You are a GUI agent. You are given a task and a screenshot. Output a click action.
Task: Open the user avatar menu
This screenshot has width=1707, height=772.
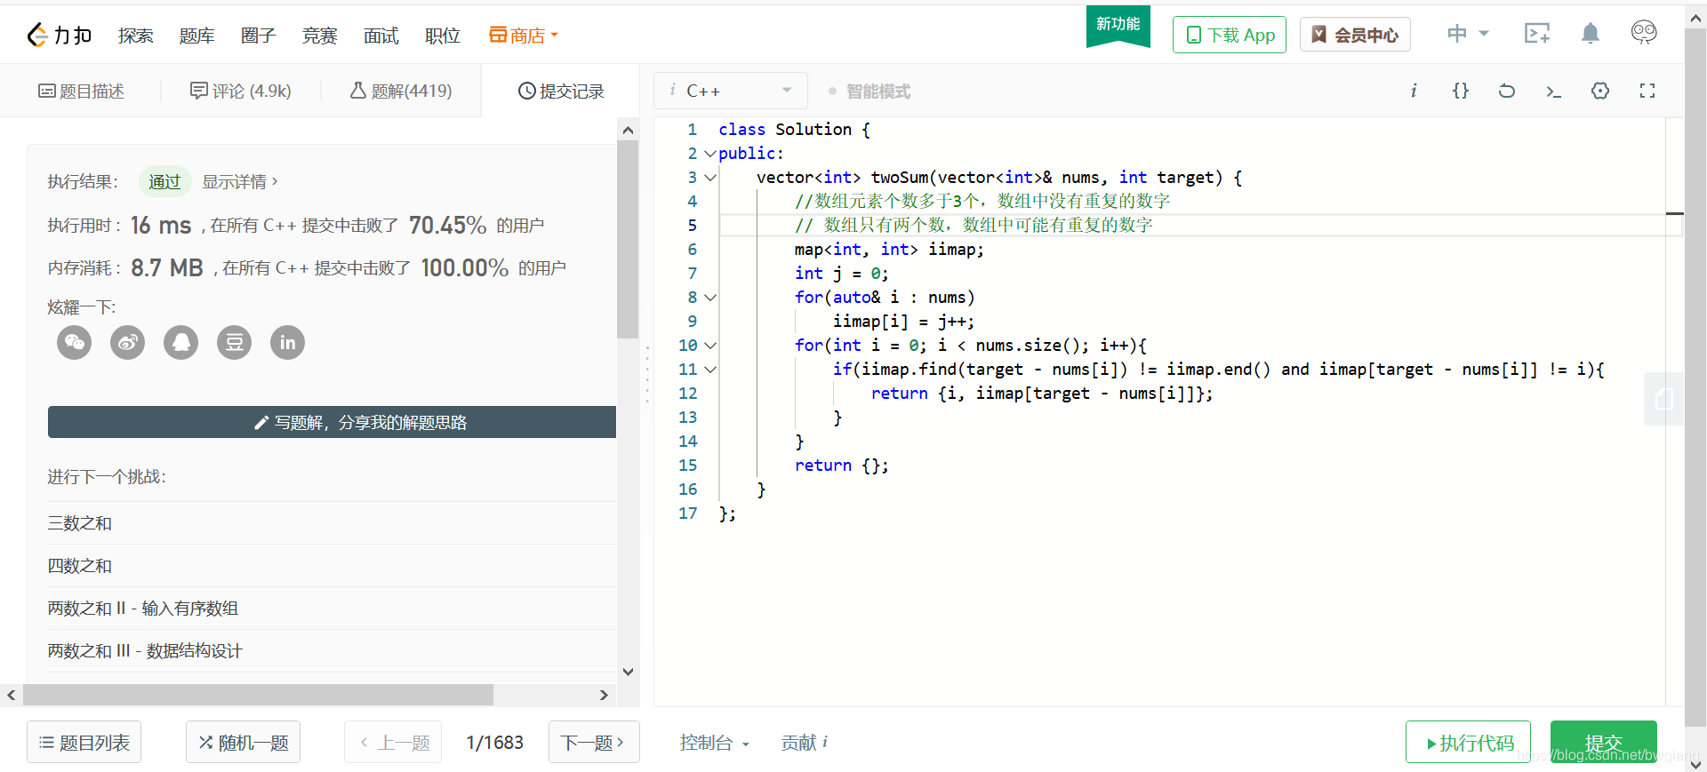(1644, 33)
